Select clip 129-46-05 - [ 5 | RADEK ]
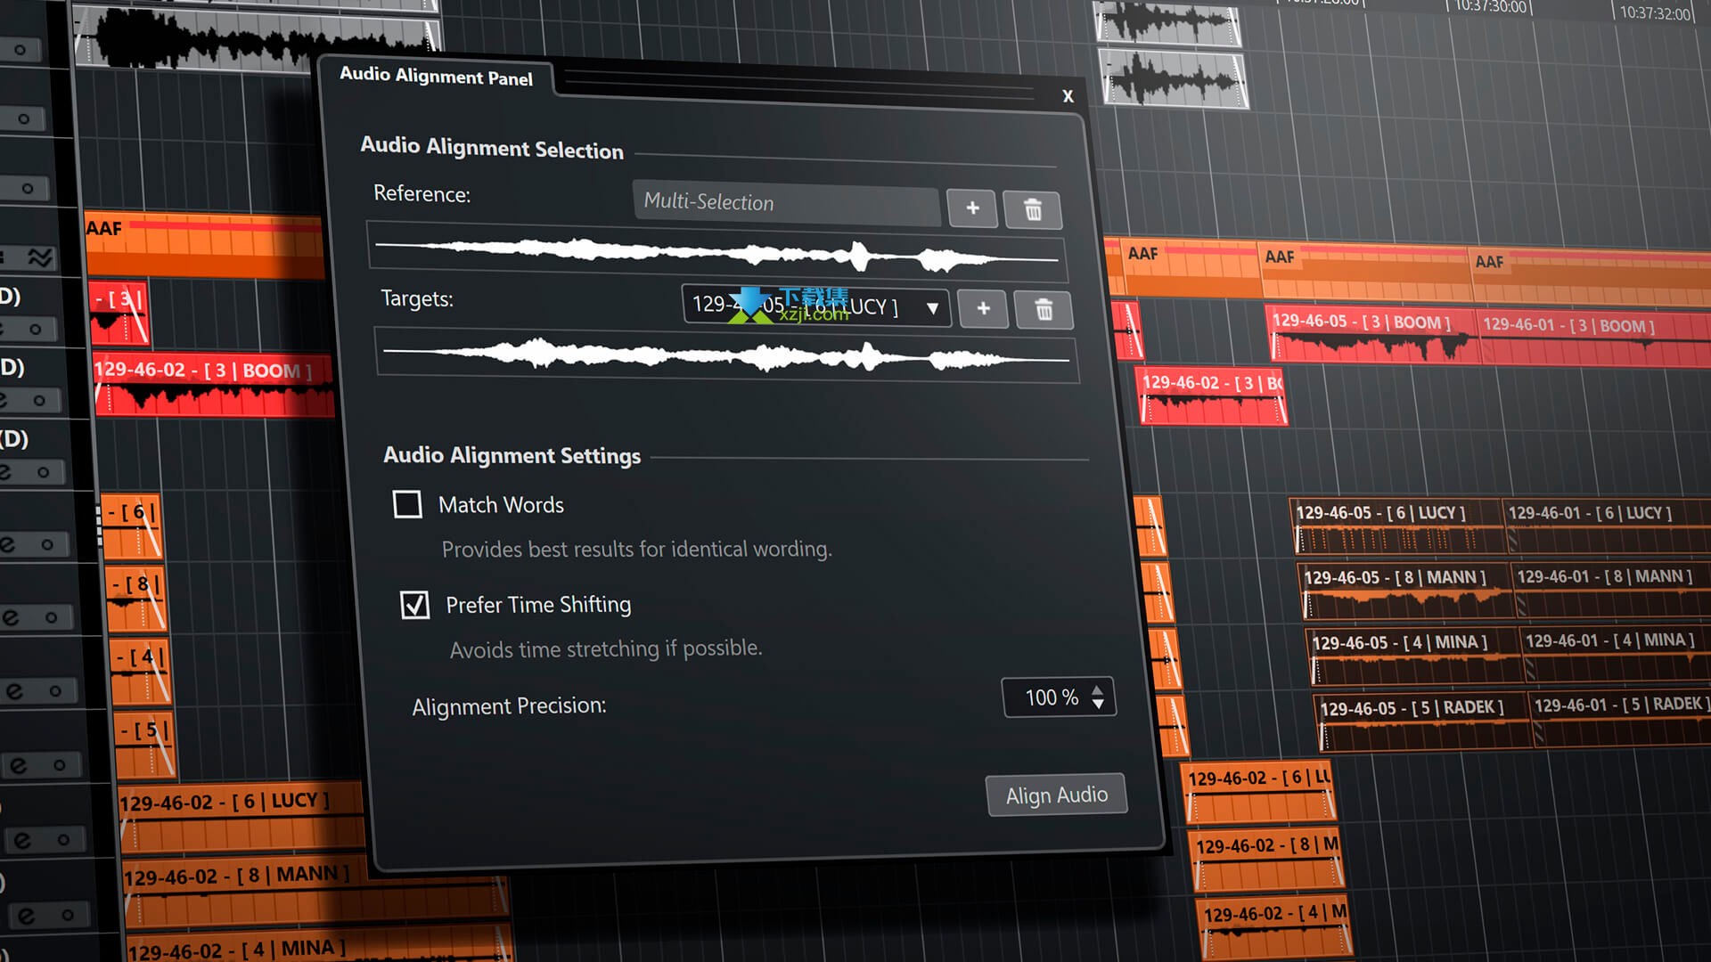The height and width of the screenshot is (962, 1711). tap(1423, 721)
